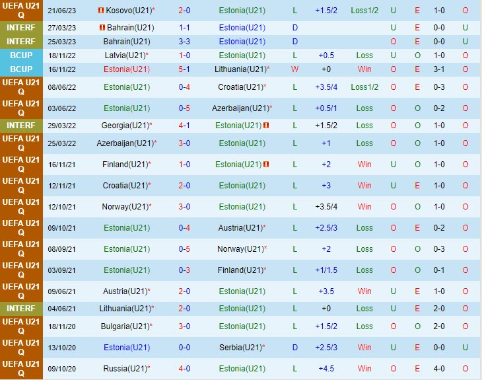The width and height of the screenshot is (482, 380).
Task: Click the red card icon after Estonia(U21) in the Georgia match
Action: coord(266,126)
